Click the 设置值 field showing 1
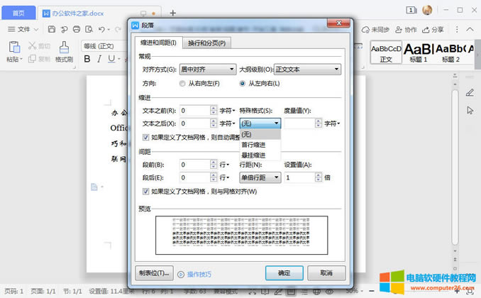This screenshot has height=298, width=481. (299, 177)
